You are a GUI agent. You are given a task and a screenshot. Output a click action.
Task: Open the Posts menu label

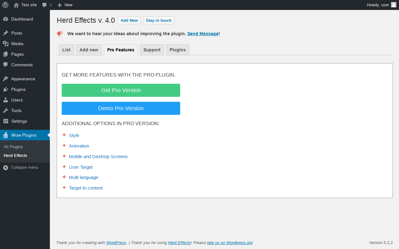click(17, 33)
